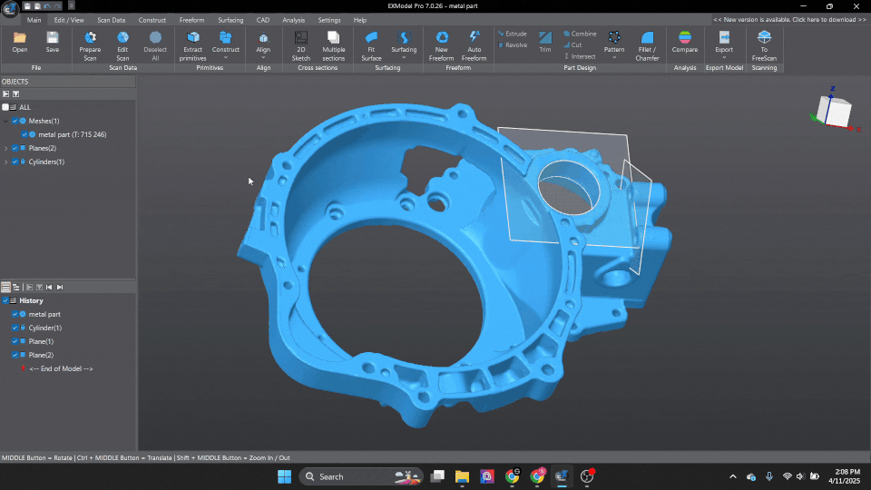
Task: Click the new version download link
Action: click(x=789, y=19)
